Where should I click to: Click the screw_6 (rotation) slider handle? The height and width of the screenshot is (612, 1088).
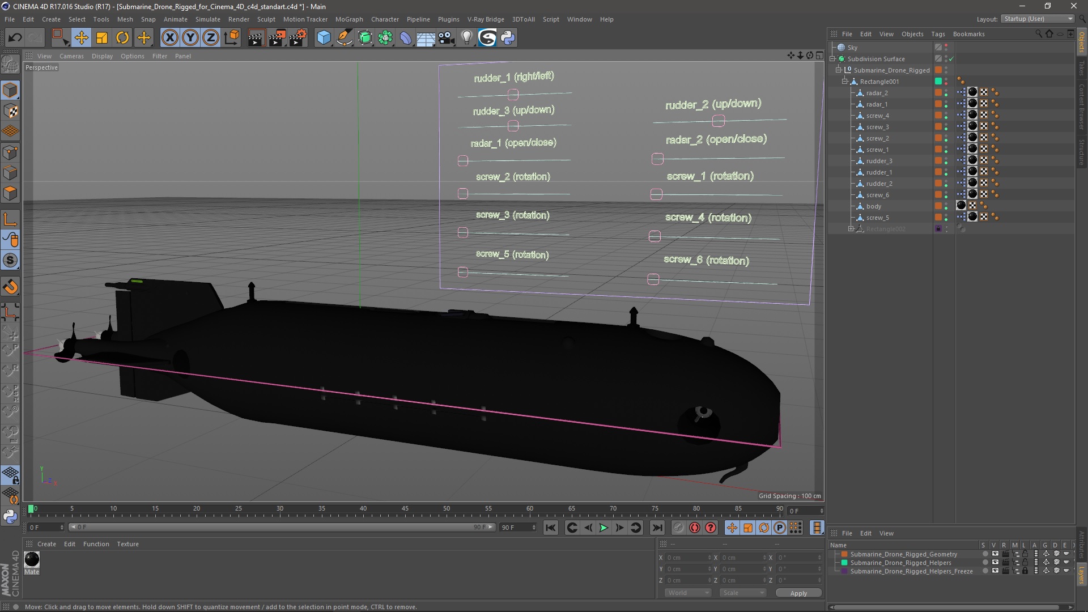tap(653, 279)
